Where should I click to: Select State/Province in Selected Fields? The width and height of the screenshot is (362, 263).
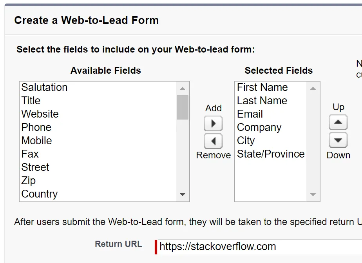pos(271,154)
